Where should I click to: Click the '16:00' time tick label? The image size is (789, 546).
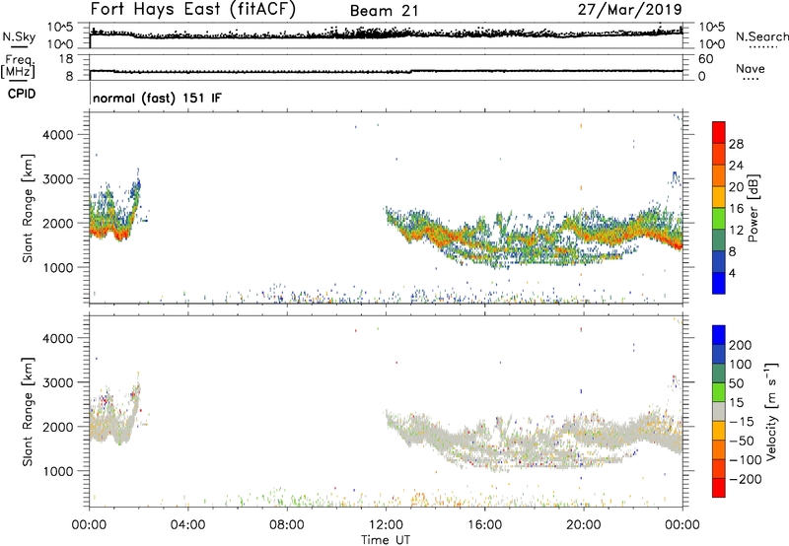pos(484,525)
